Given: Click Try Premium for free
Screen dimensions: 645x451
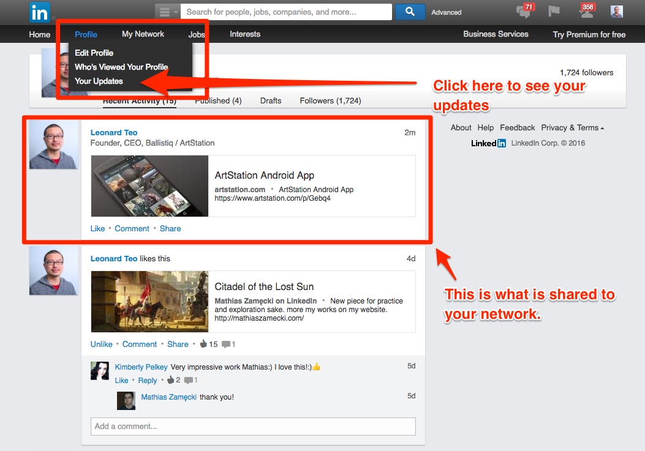Looking at the screenshot, I should tap(589, 34).
